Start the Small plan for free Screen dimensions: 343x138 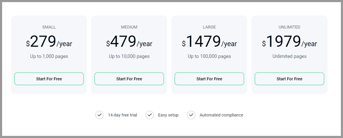(49, 79)
